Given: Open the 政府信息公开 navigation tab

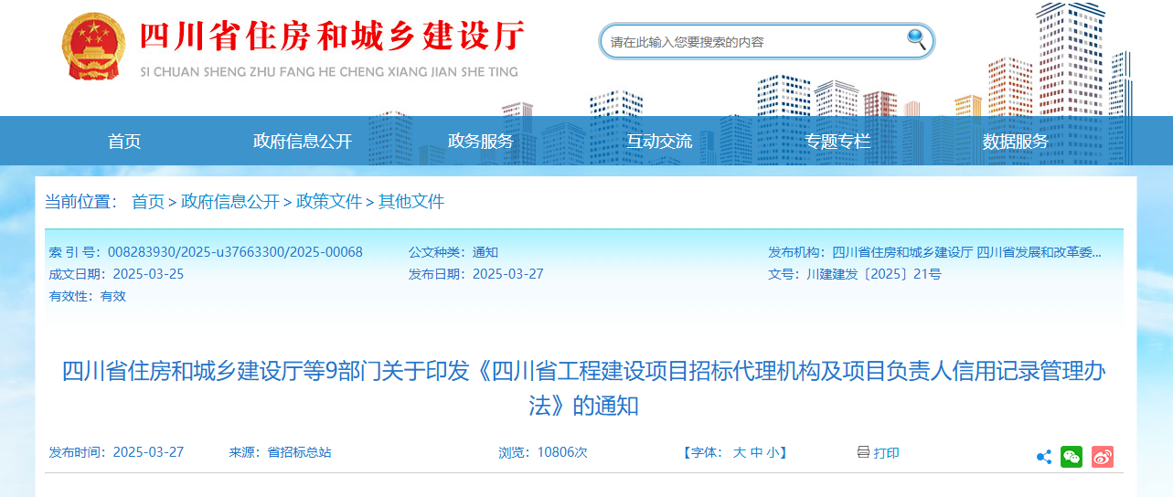Looking at the screenshot, I should tap(303, 142).
